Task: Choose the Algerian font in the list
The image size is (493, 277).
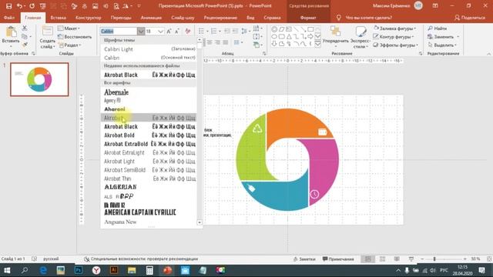Action: 149,187
